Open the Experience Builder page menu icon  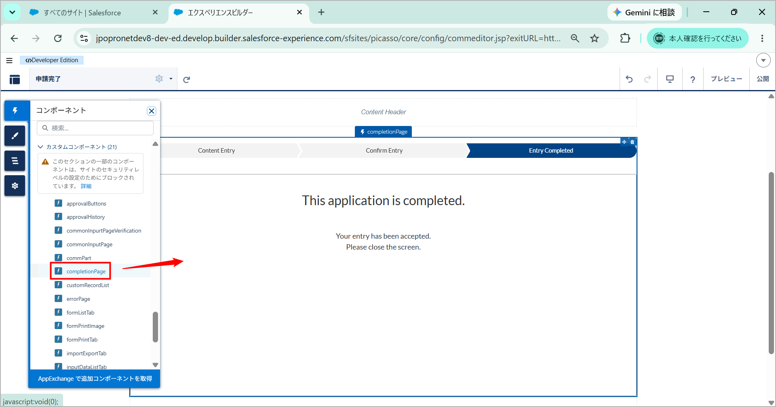tap(15, 80)
